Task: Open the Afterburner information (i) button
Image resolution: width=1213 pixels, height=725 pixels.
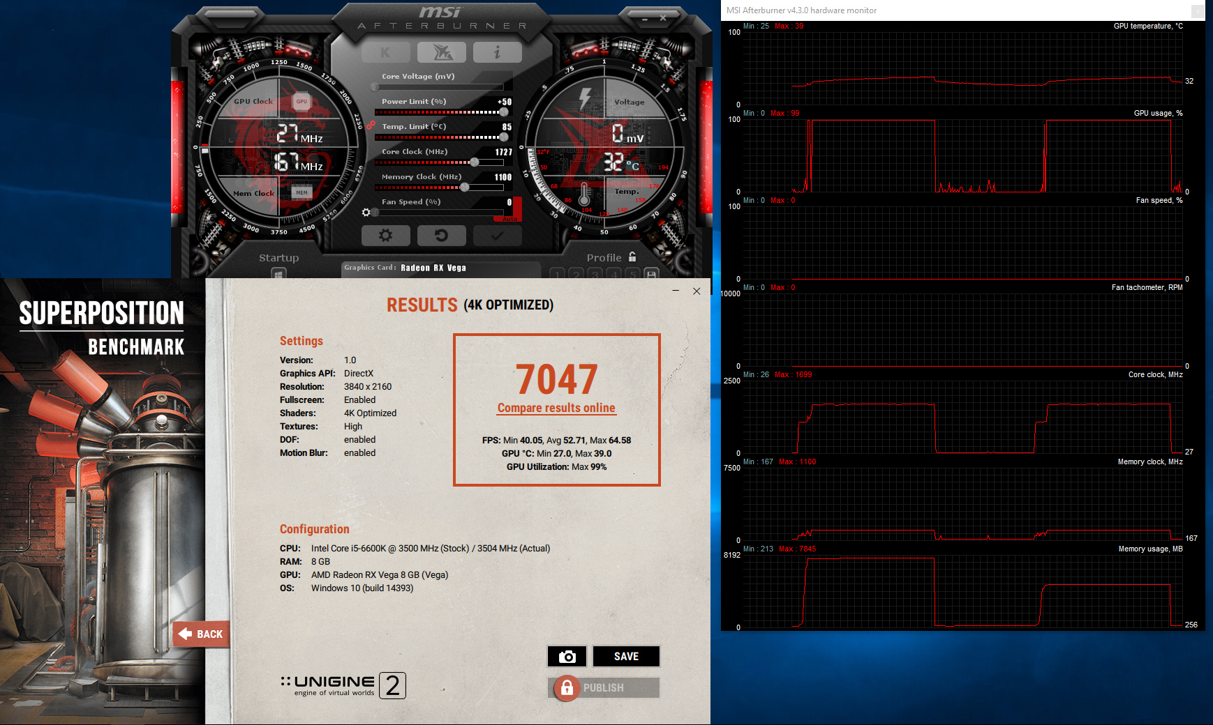Action: [497, 52]
